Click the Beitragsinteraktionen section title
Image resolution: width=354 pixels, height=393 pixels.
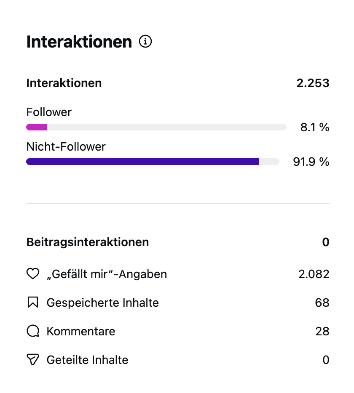point(87,242)
